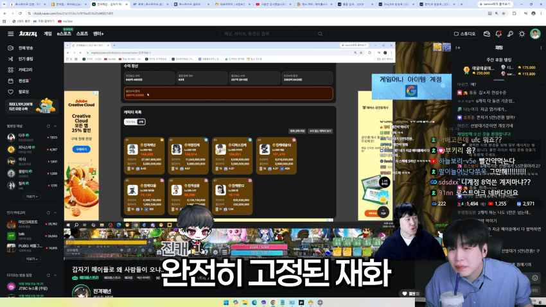Open the 스튜디오 button
This screenshot has height=307, width=546.
coord(464,34)
